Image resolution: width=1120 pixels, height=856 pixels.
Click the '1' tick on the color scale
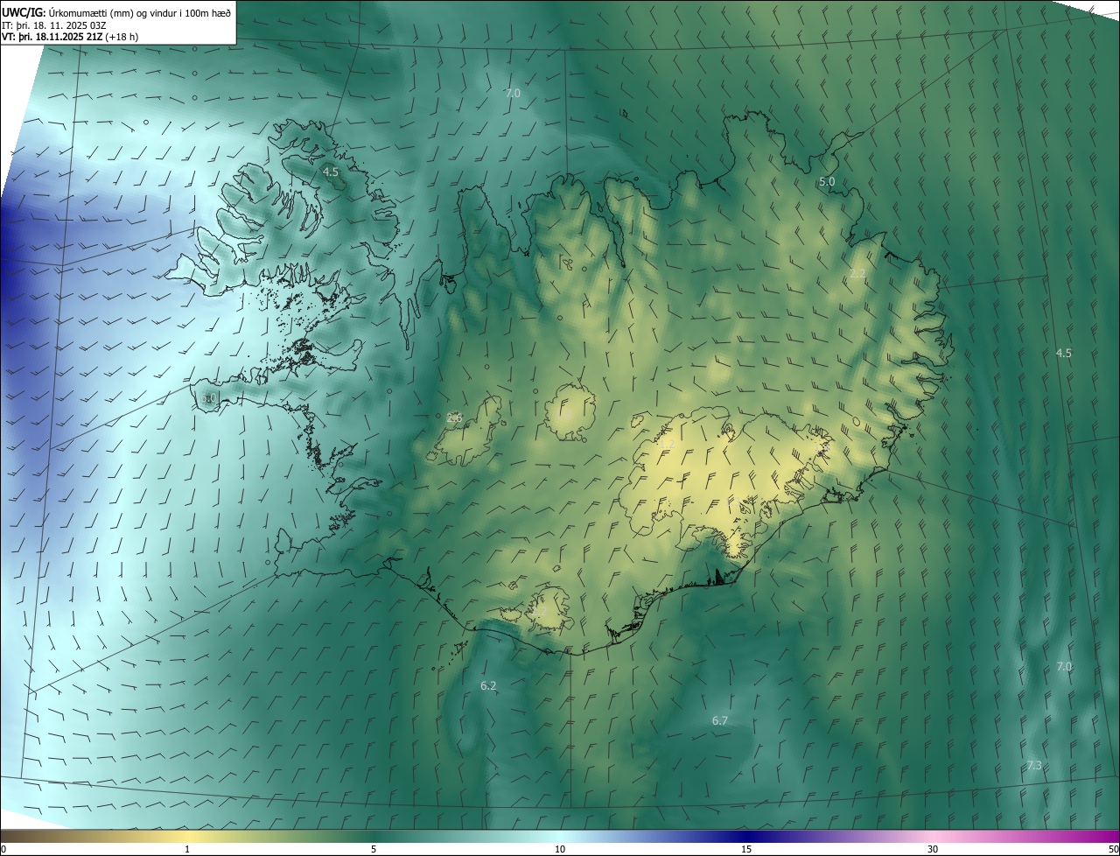pyautogui.click(x=187, y=849)
